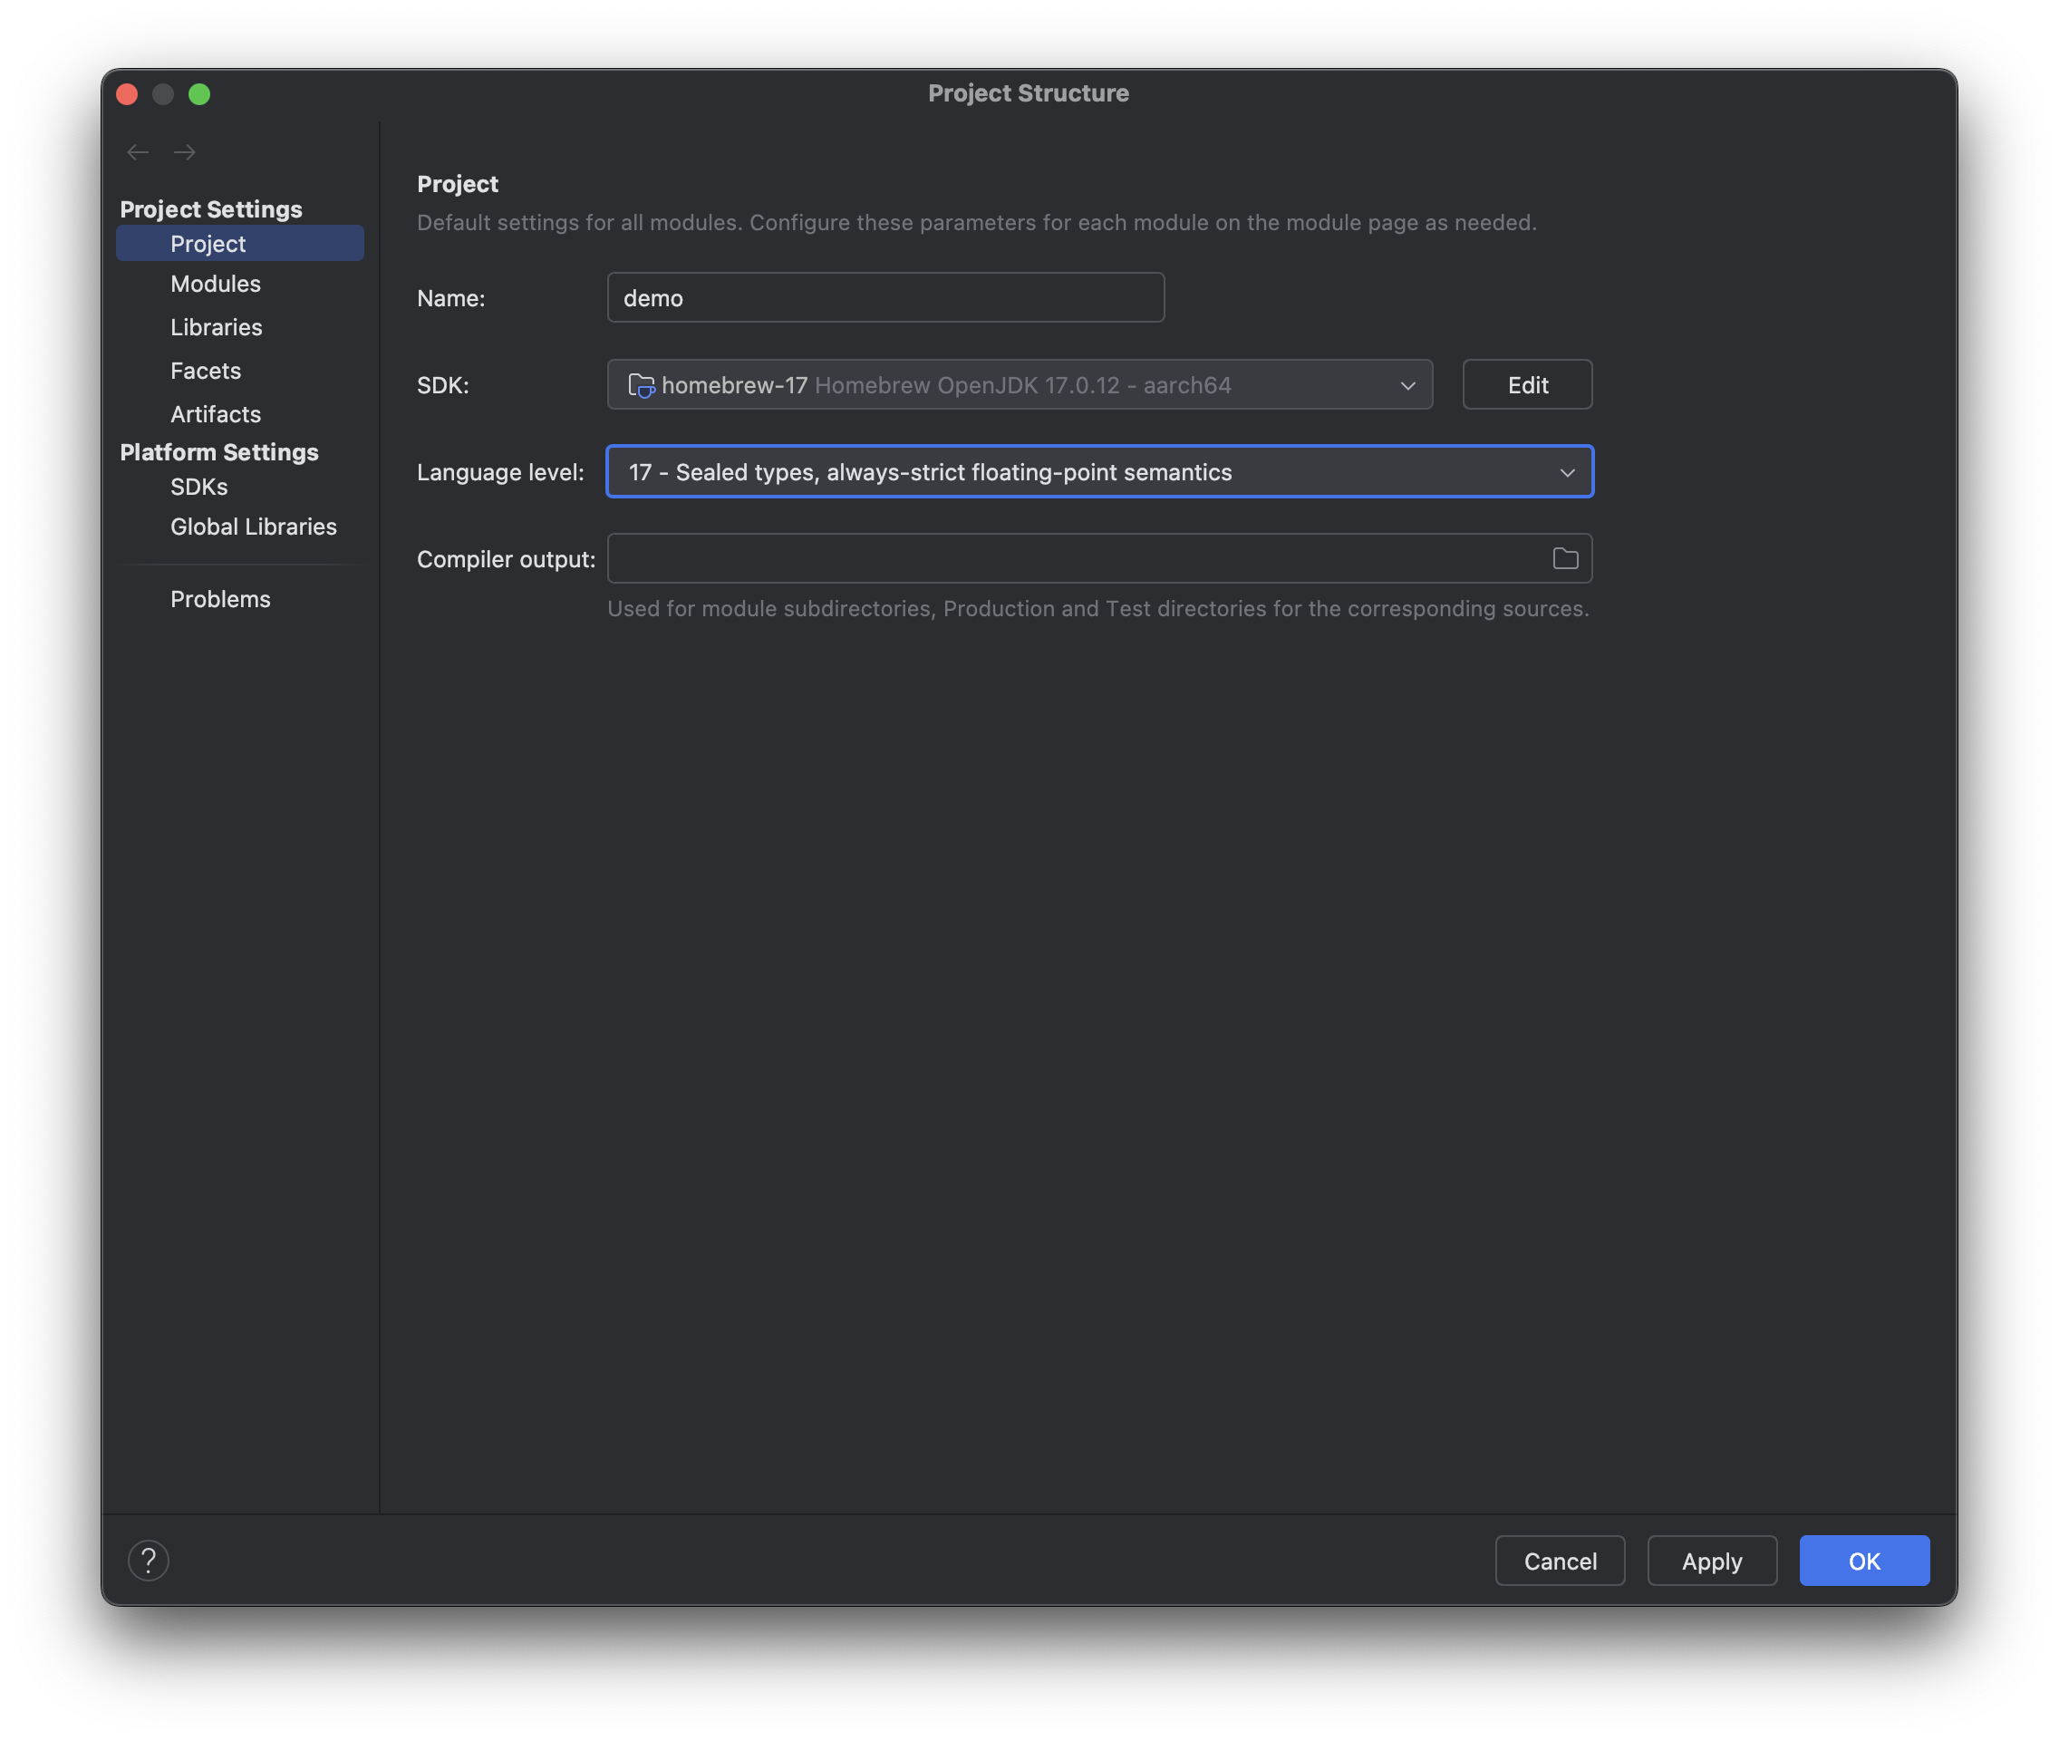2059x1740 pixels.
Task: Switch to platform SDKs page
Action: click(x=198, y=488)
